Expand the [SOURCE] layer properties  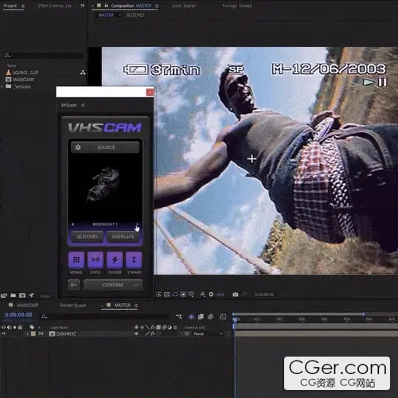pyautogui.click(x=27, y=334)
